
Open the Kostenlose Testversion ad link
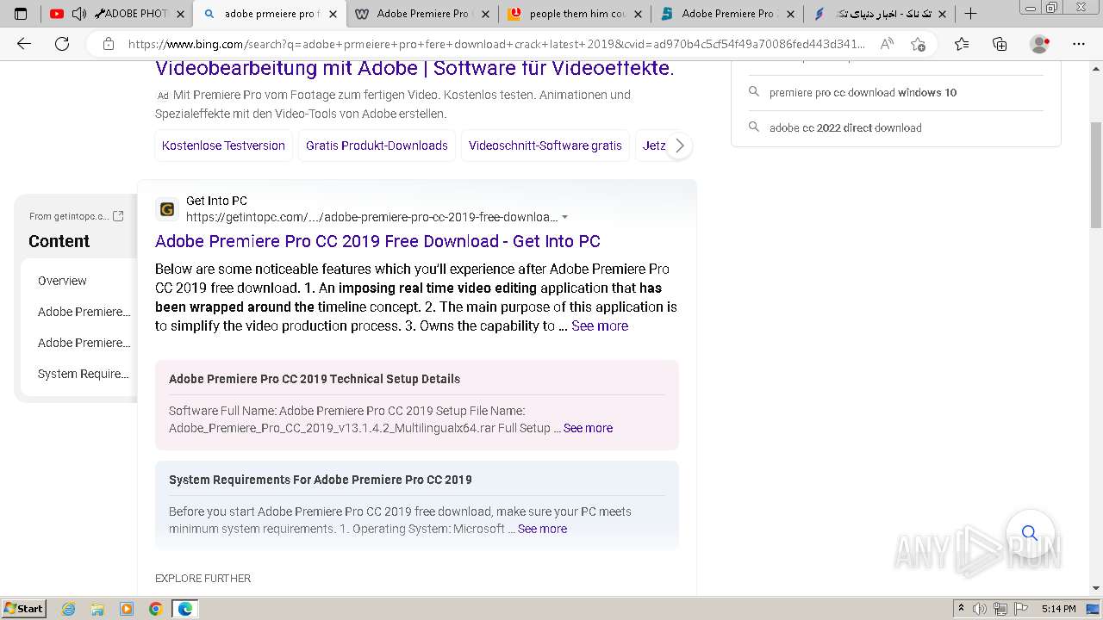coord(223,146)
